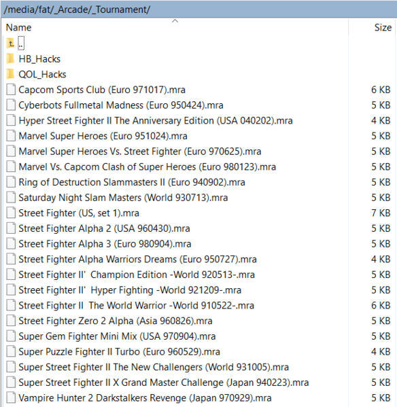Select 'Street Fighter II The World Warrior' file name
The image size is (397, 407).
(x=136, y=306)
